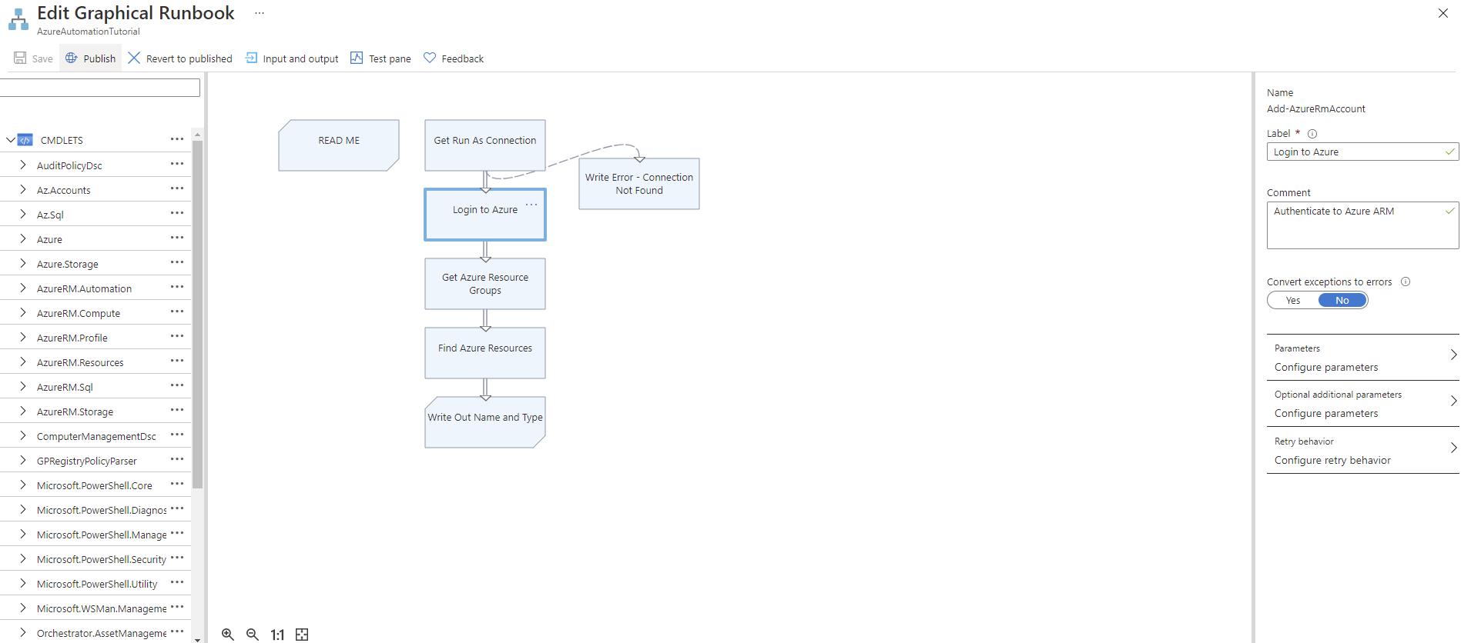Open more options for Microsoft.PowerShell.Core
Screen dimensions: 1471x643
pos(177,484)
